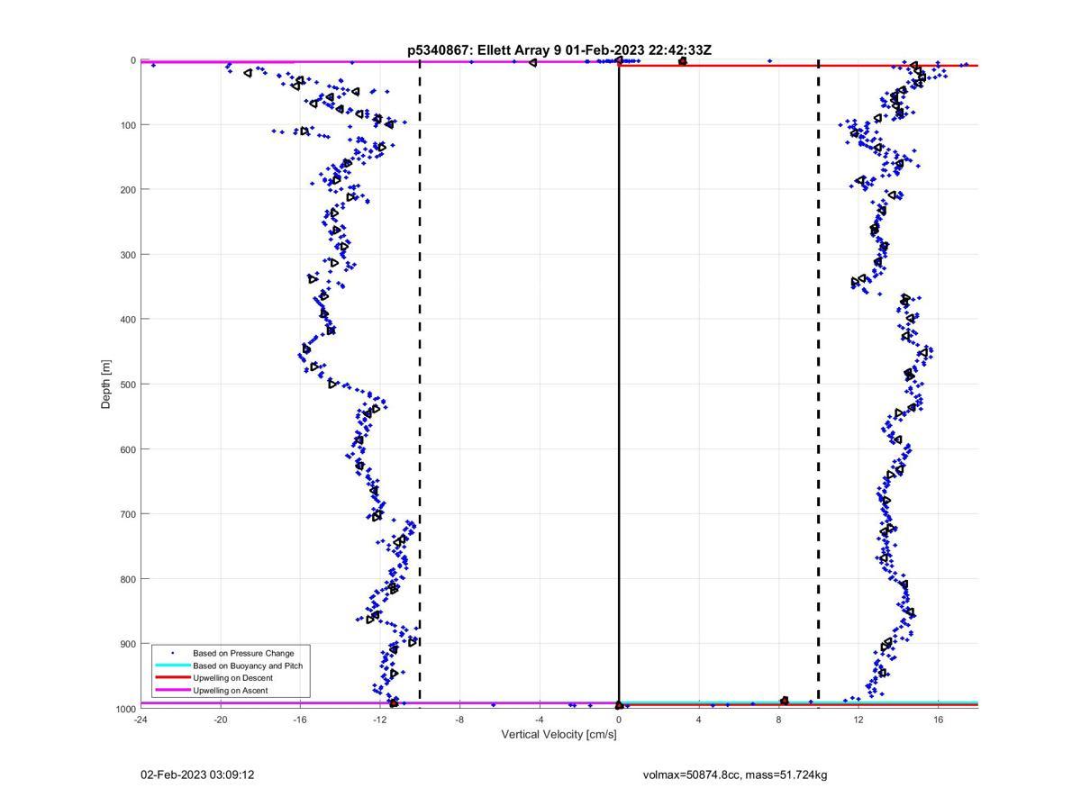Click the x-axis tick label '-20'
The height and width of the screenshot is (797, 1081).
tap(220, 720)
